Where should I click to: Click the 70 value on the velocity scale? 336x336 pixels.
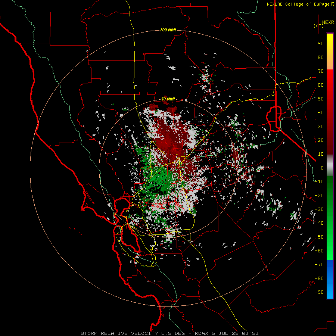tap(321, 71)
